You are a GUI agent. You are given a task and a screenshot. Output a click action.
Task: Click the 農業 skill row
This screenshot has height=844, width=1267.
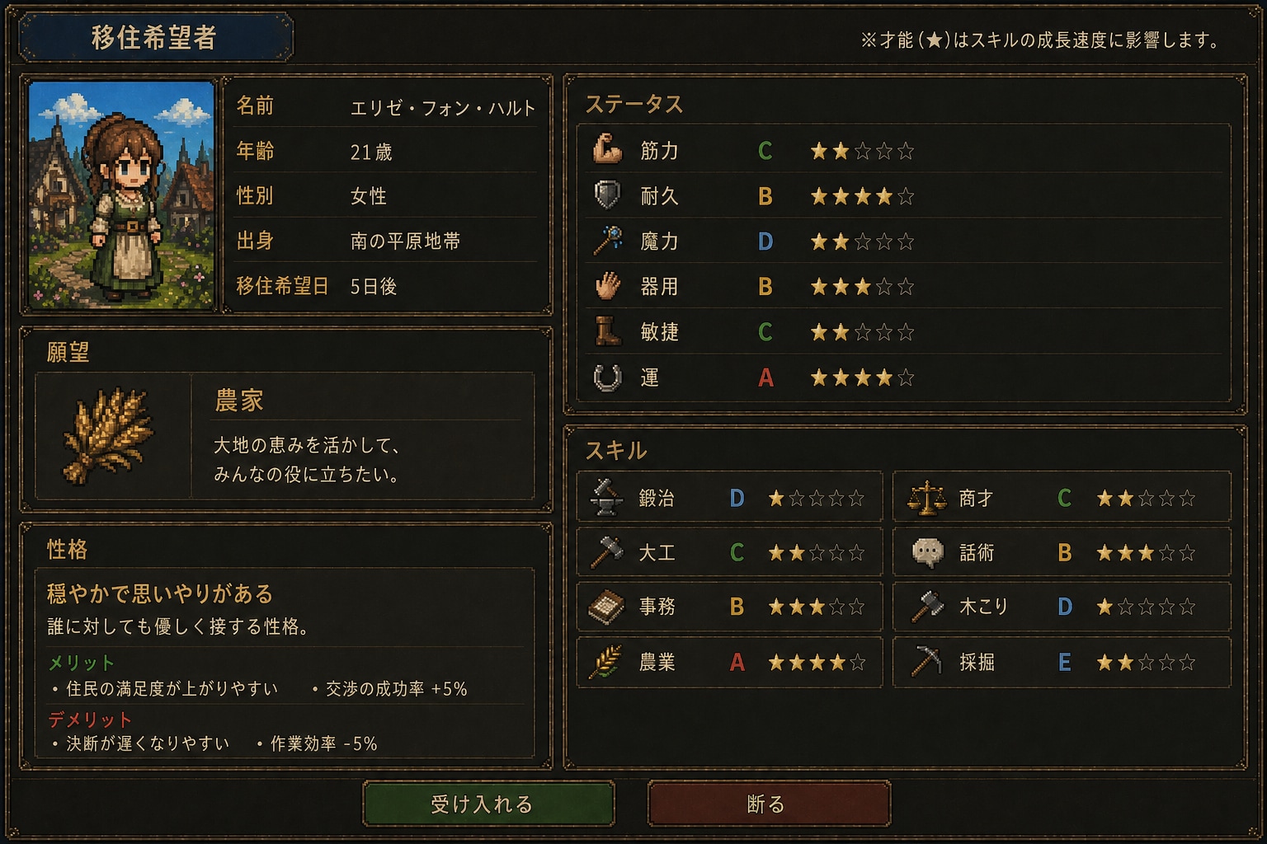coord(729,662)
